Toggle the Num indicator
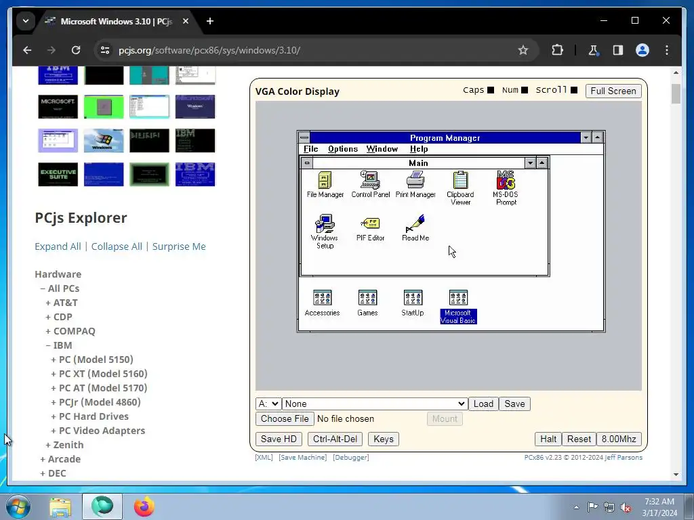694x520 pixels. pos(525,90)
